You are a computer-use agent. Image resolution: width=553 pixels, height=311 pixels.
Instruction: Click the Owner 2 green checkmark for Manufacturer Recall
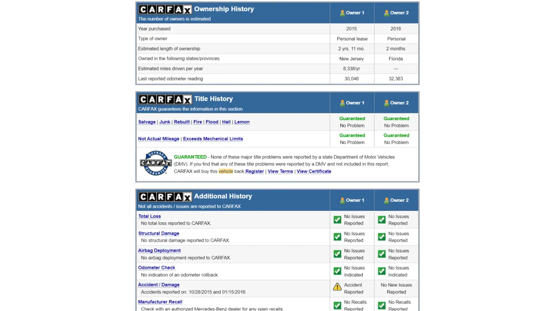382,305
